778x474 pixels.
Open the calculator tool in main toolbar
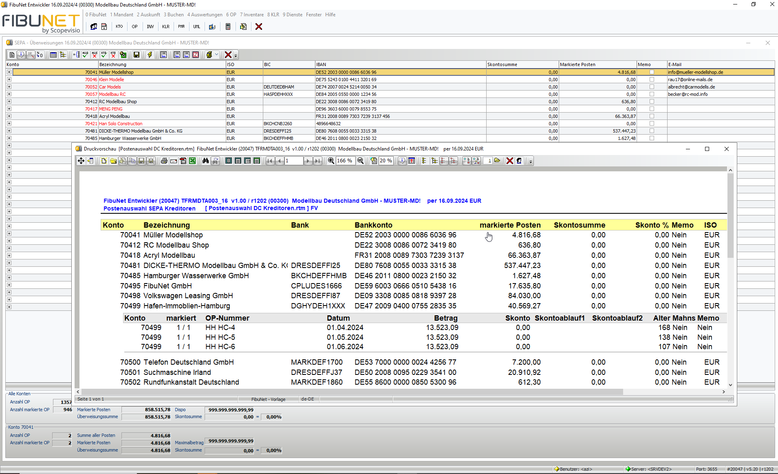click(228, 27)
